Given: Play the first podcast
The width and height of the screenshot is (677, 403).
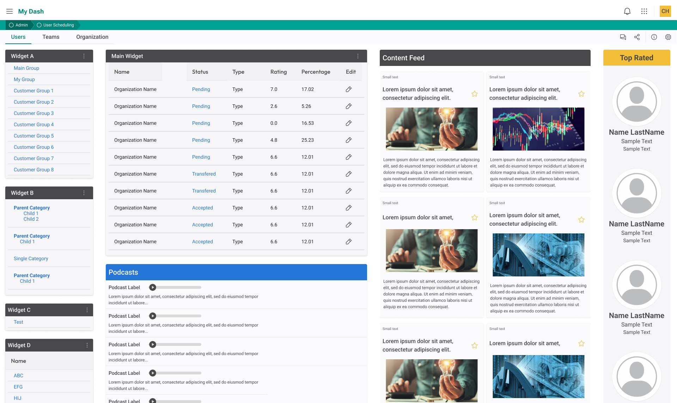Looking at the screenshot, I should coord(152,287).
